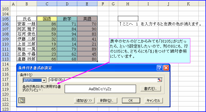Select column C header

click(x=47, y=4)
